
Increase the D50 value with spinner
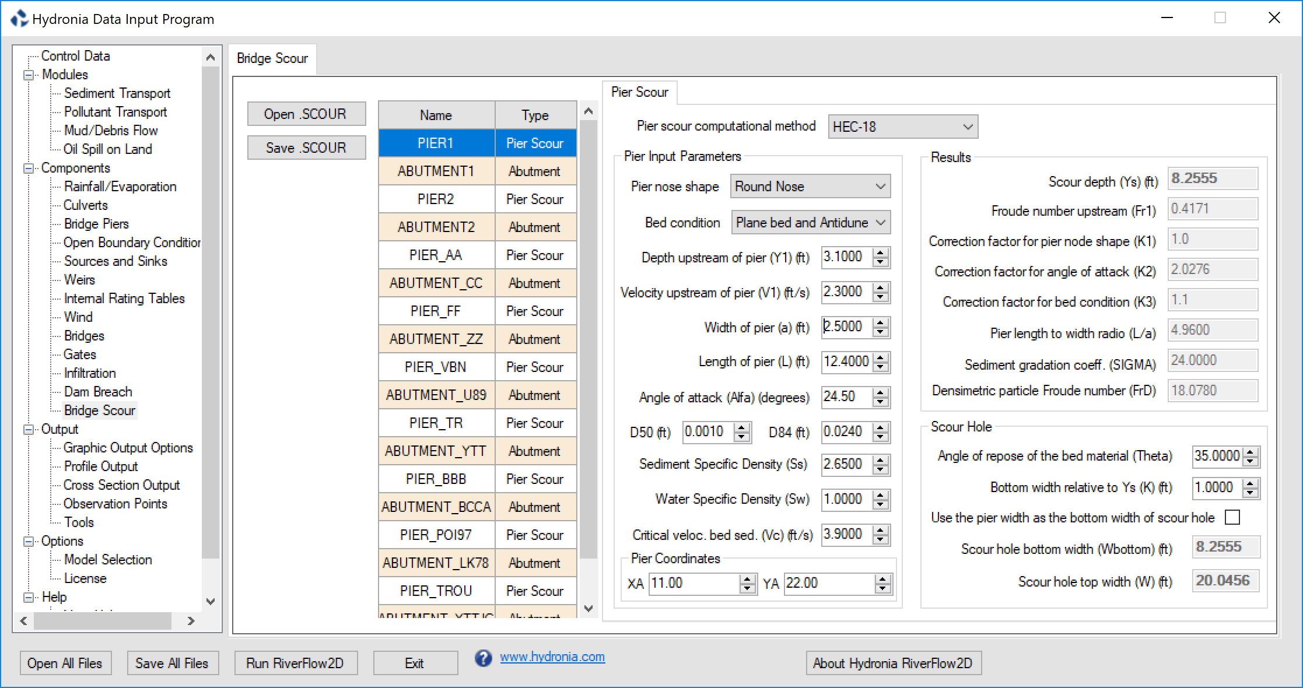click(x=742, y=427)
